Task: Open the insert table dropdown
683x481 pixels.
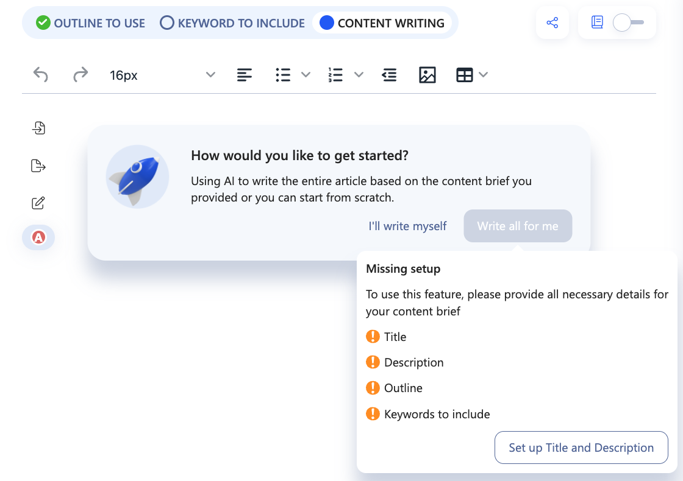Action: pyautogui.click(x=472, y=75)
